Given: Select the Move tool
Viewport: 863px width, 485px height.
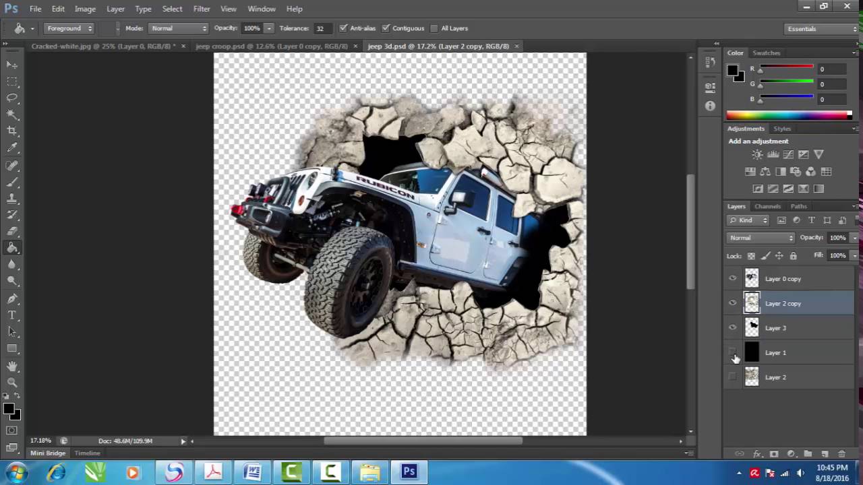Looking at the screenshot, I should click(12, 64).
